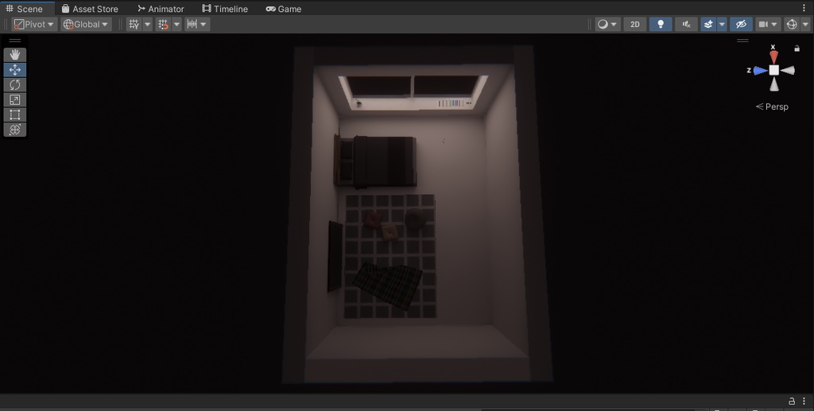Open Global handle rotation dropdown

pos(86,25)
